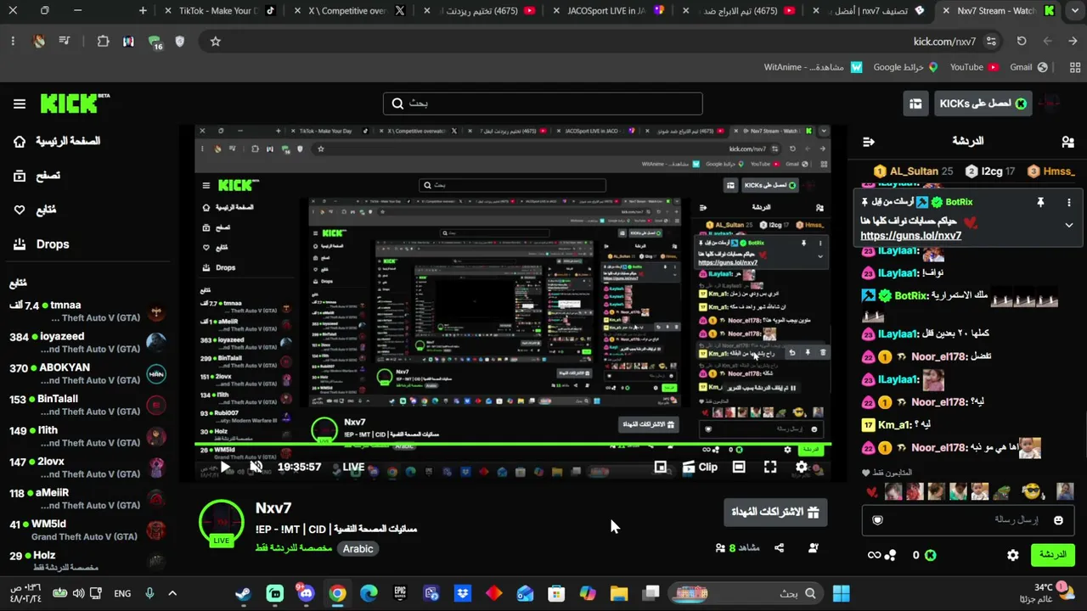Image resolution: width=1087 pixels, height=611 pixels.
Task: Click the Arabic language tag
Action: coord(358,549)
